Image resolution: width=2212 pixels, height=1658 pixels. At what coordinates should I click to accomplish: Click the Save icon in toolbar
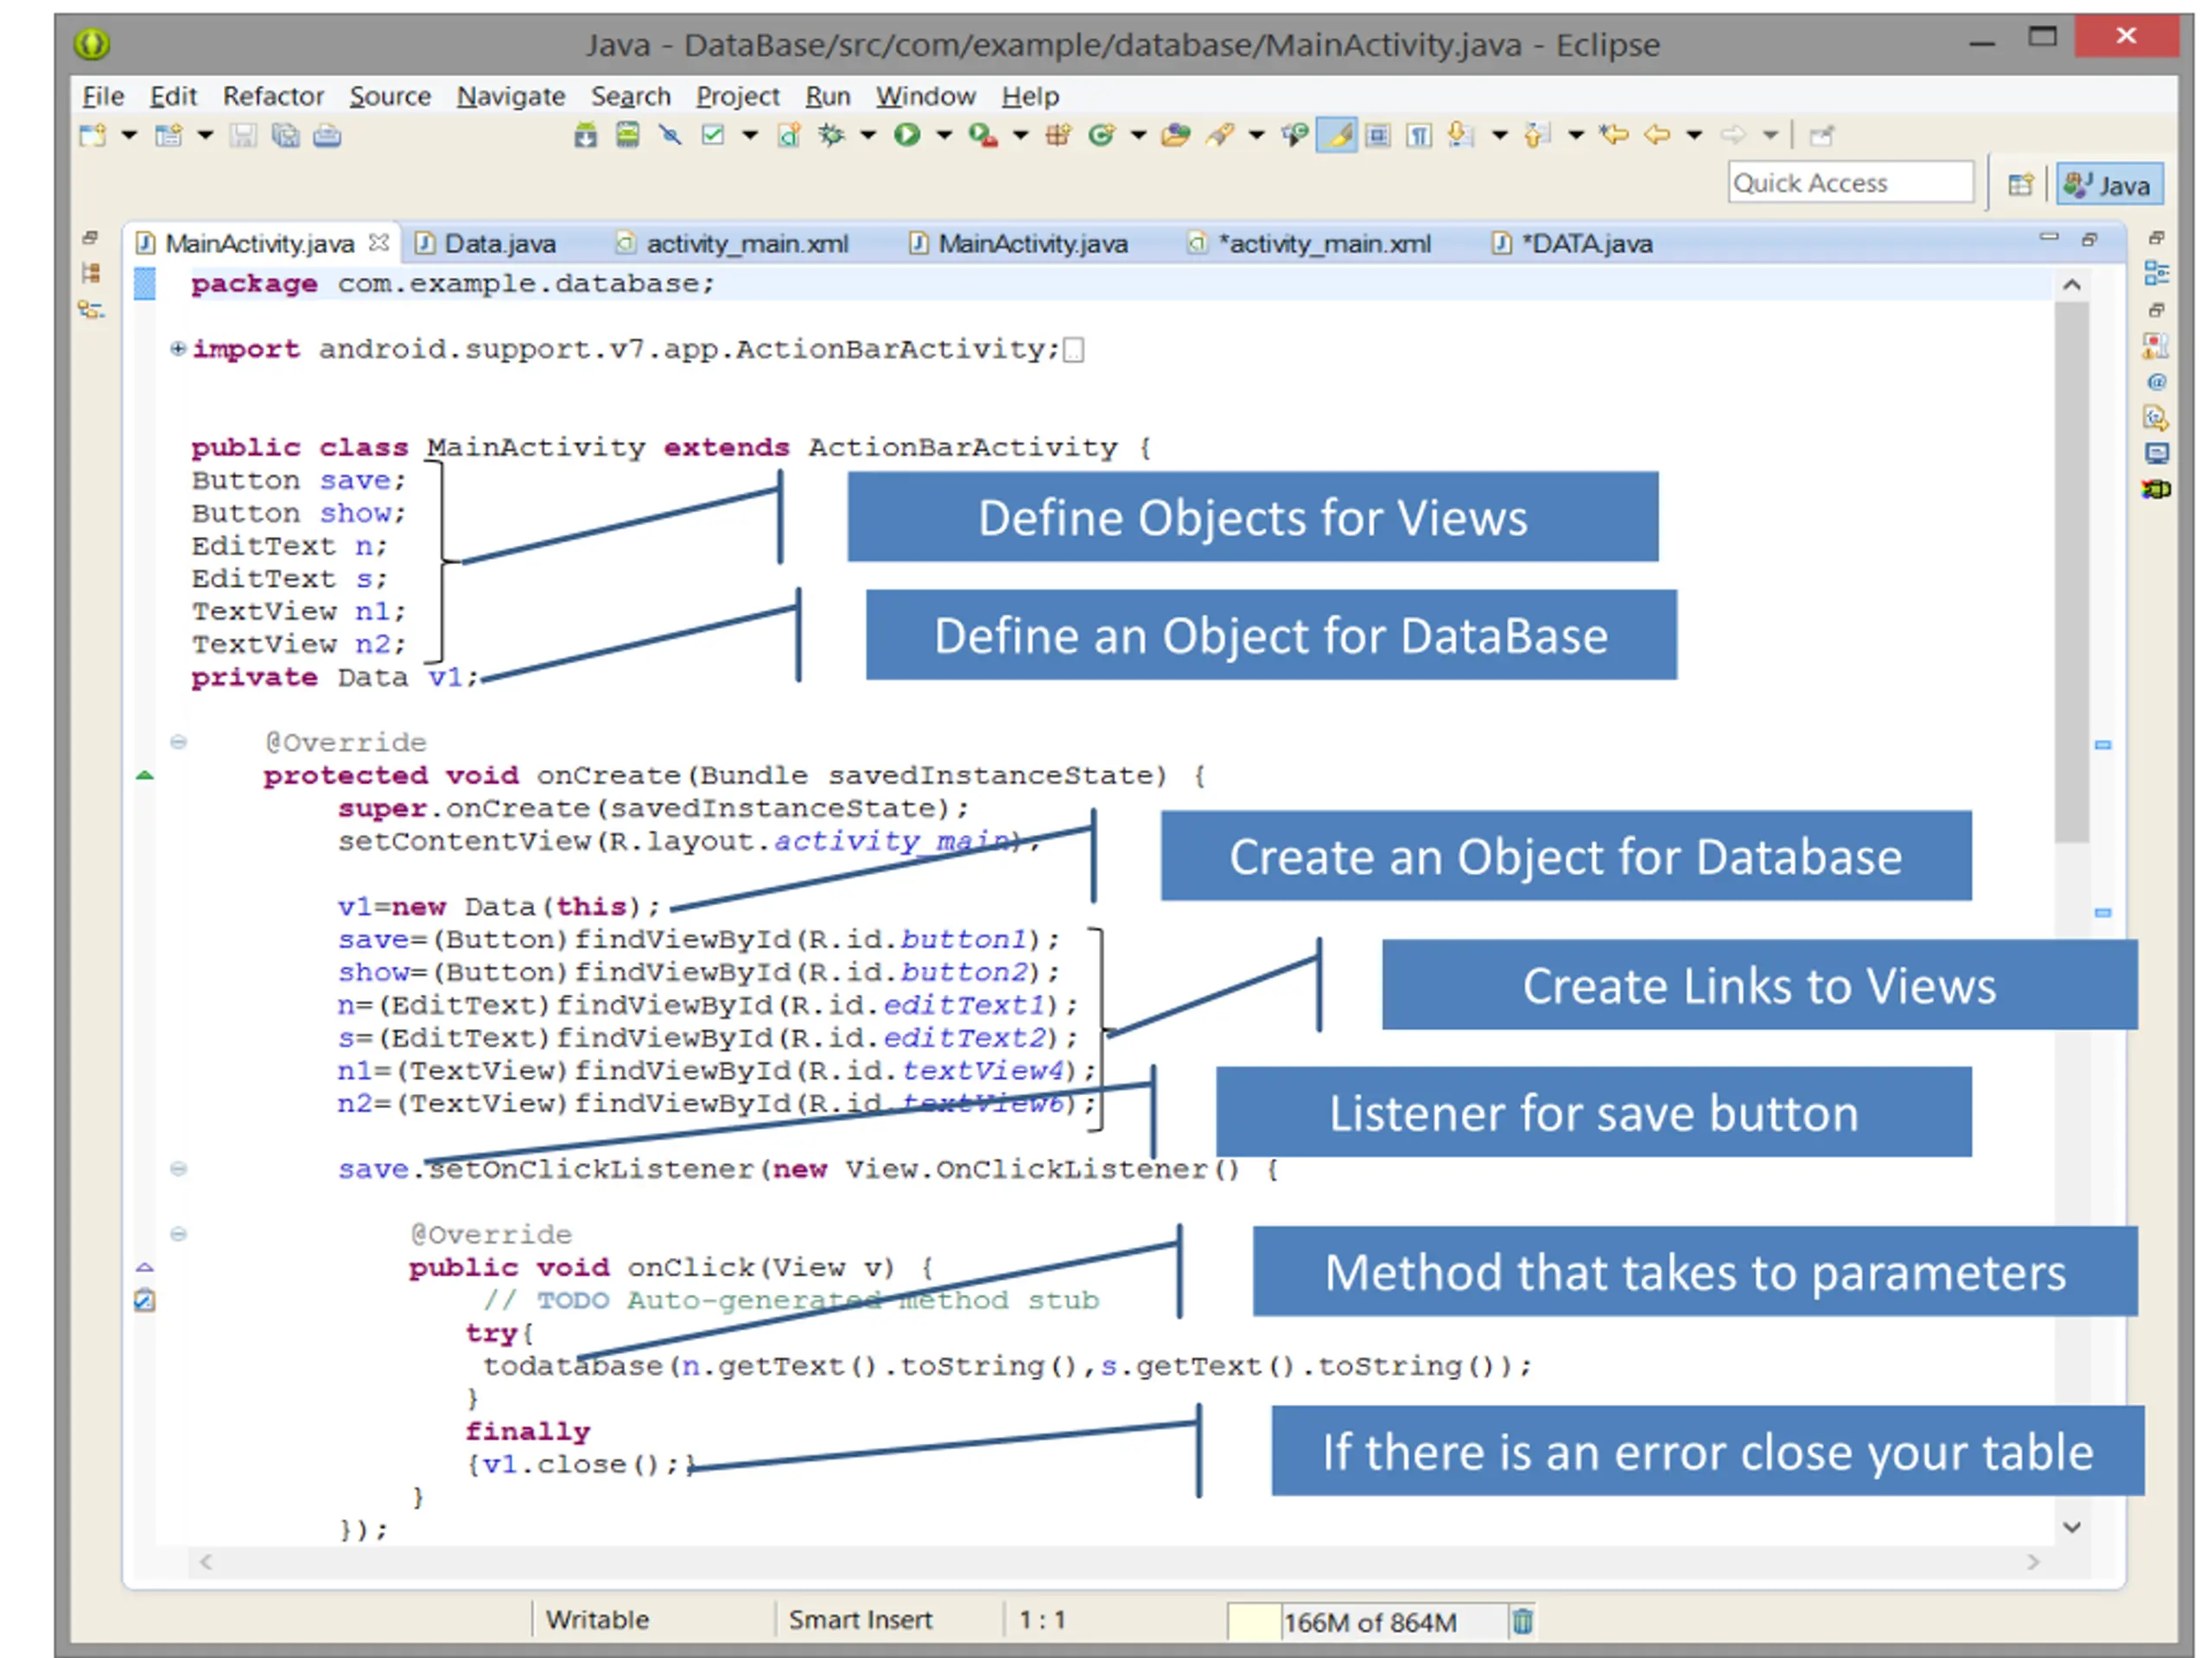tap(243, 135)
